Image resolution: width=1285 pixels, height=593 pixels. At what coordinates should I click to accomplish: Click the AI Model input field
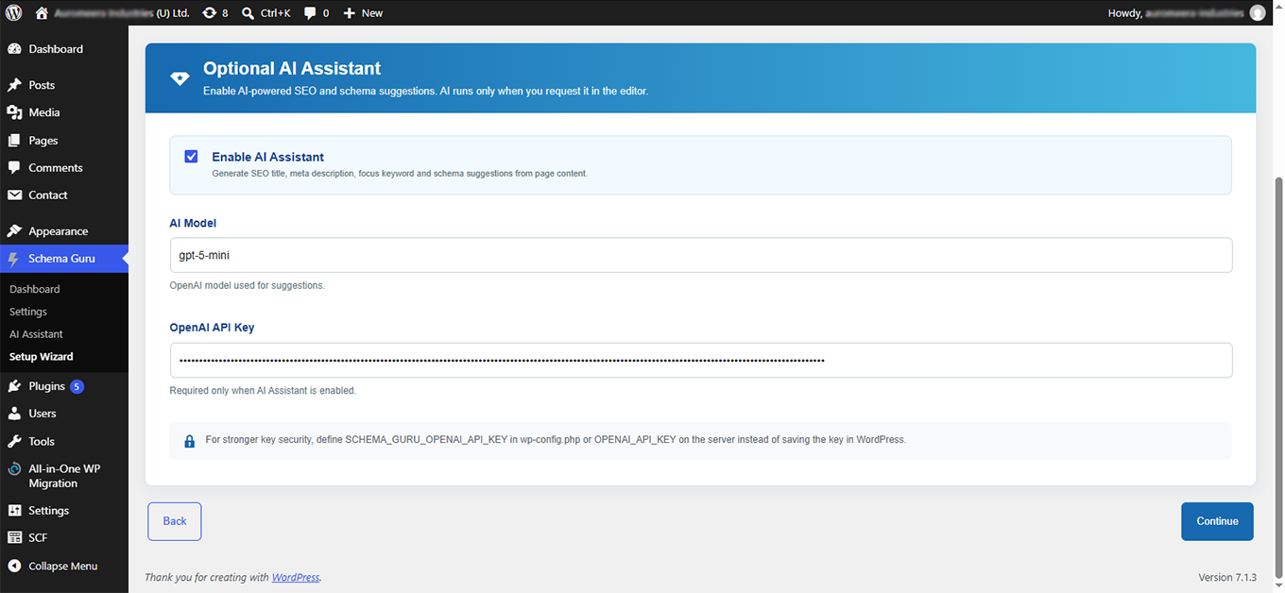point(701,255)
